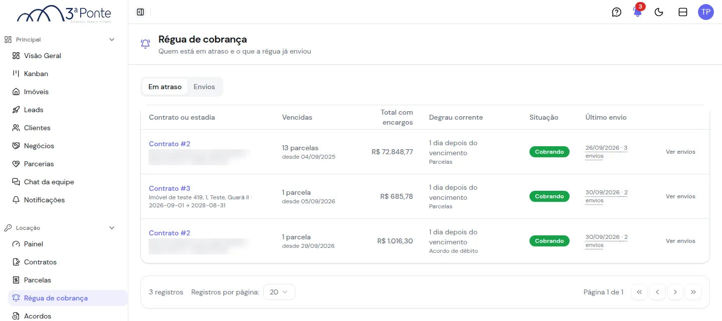This screenshot has height=321, width=722.
Task: Click the Vencidas column header
Action: 297,117
